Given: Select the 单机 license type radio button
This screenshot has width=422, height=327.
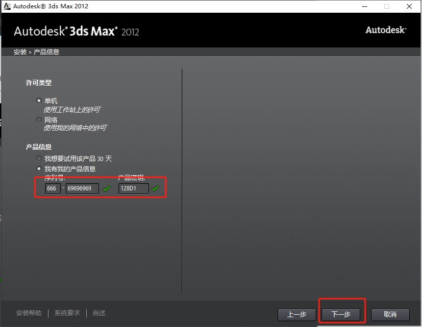Looking at the screenshot, I should point(39,100).
